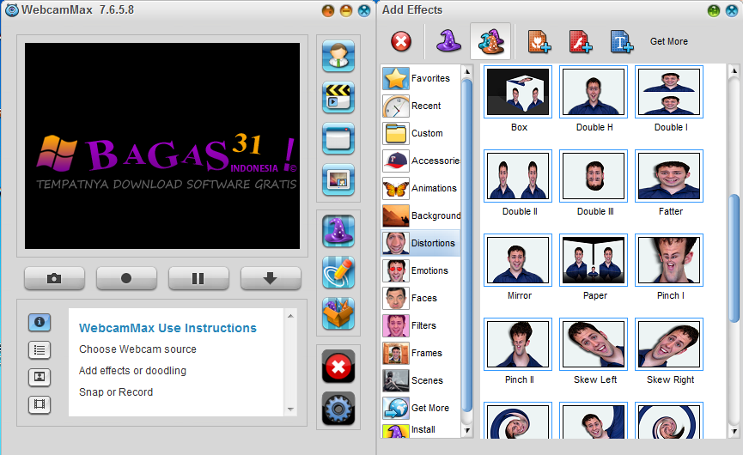Select the Distortions category

tap(420, 243)
